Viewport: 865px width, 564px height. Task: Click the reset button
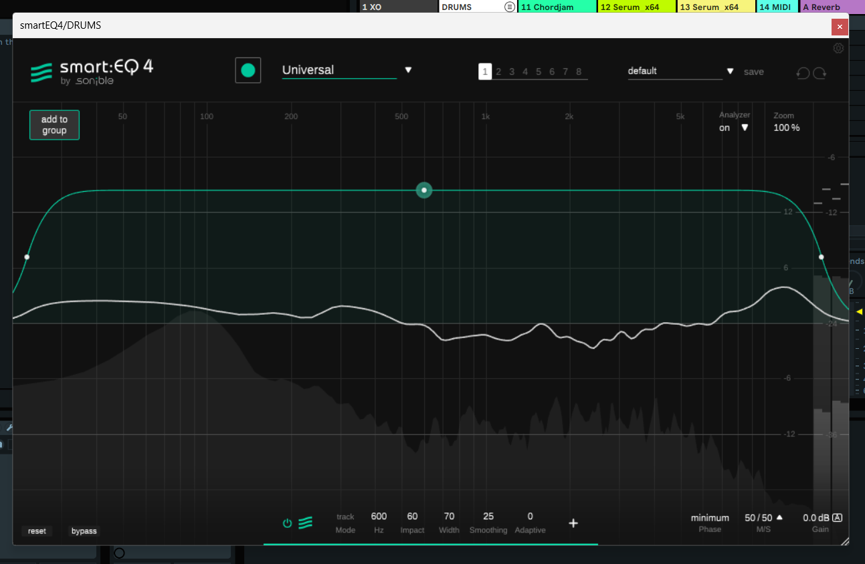(x=37, y=531)
